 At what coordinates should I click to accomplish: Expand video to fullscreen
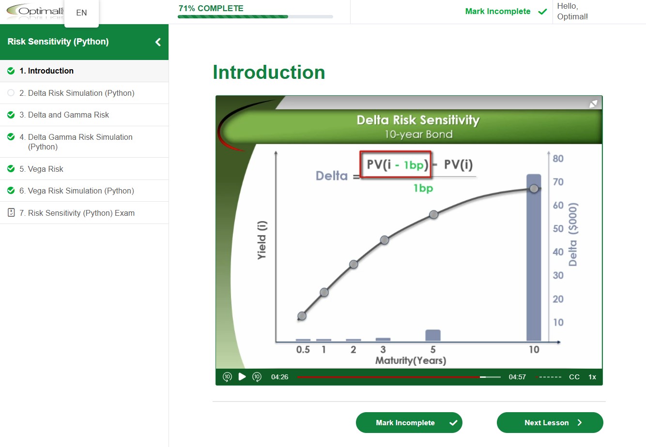593,104
